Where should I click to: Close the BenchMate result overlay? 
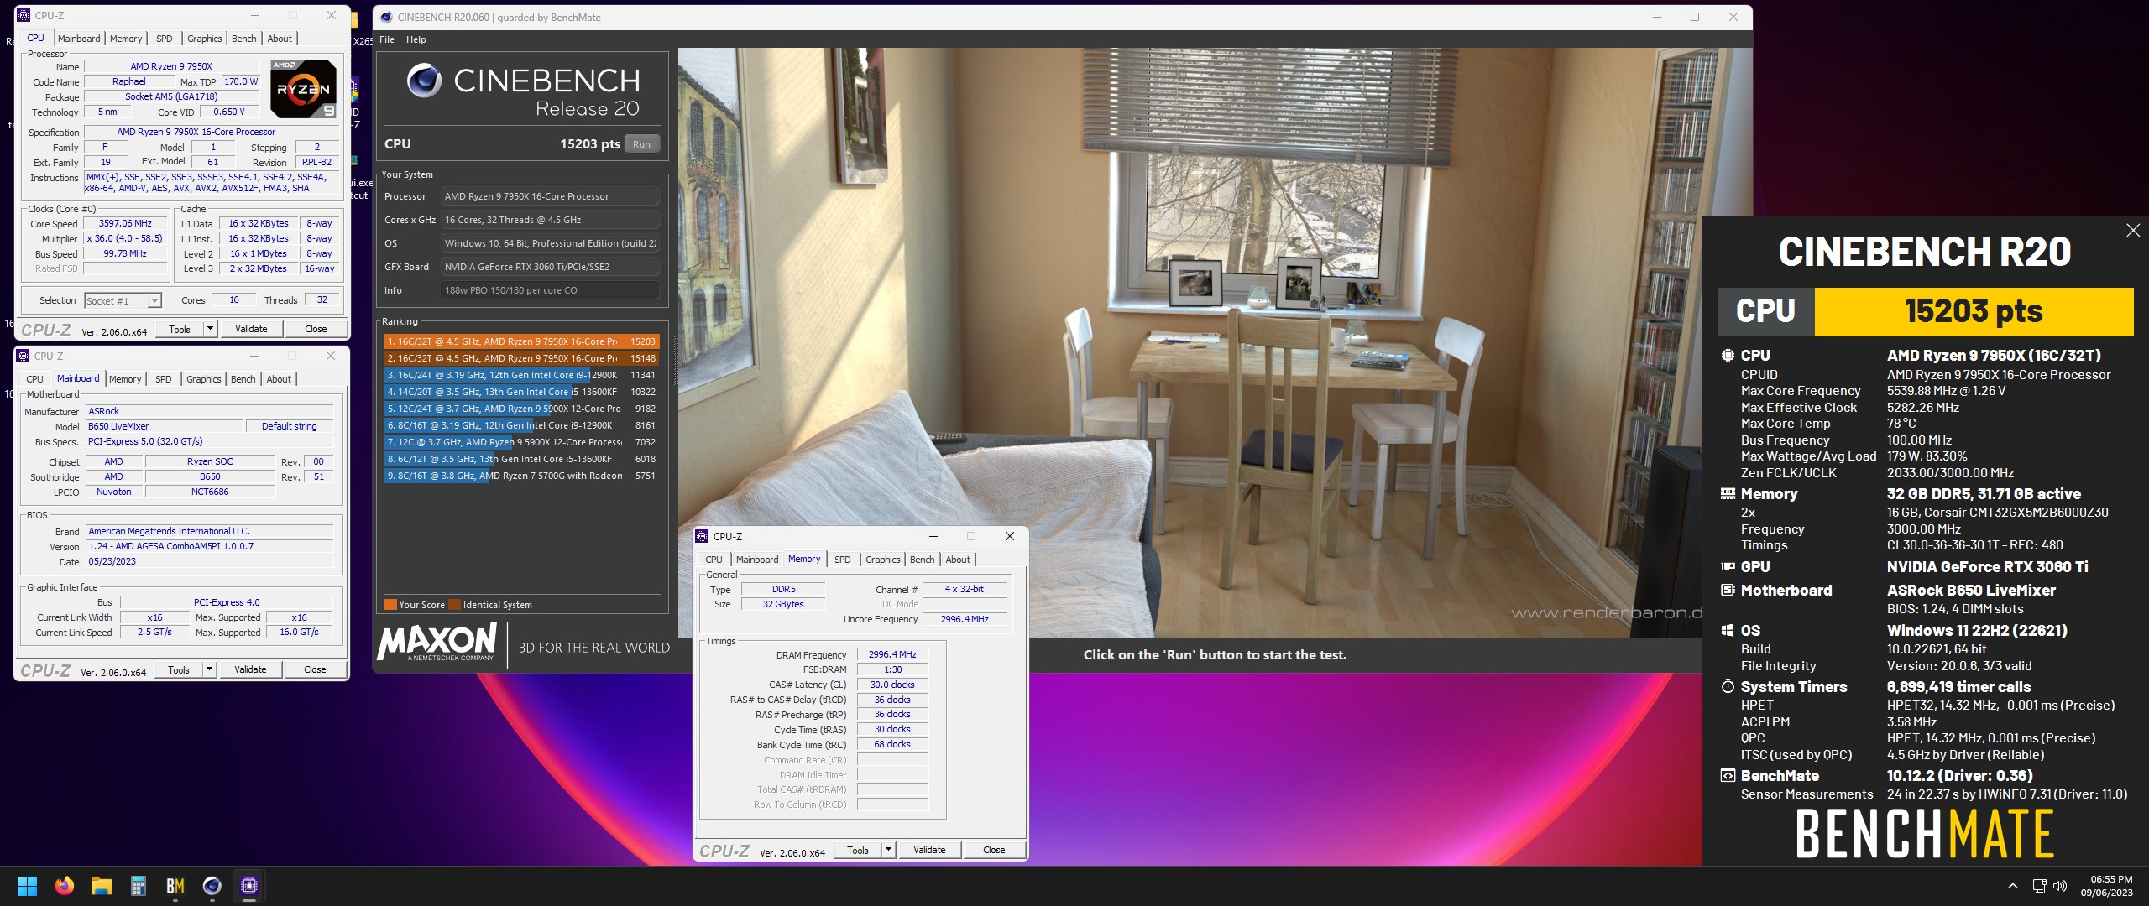pyautogui.click(x=2133, y=231)
